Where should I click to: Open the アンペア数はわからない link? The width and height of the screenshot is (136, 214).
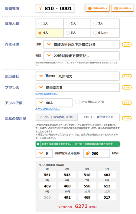[x=49, y=109]
